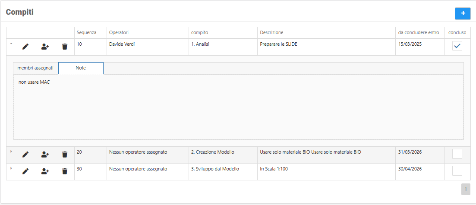Click the 'non usare MAC' notes area
This screenshot has width=476, height=205.
tap(238, 107)
